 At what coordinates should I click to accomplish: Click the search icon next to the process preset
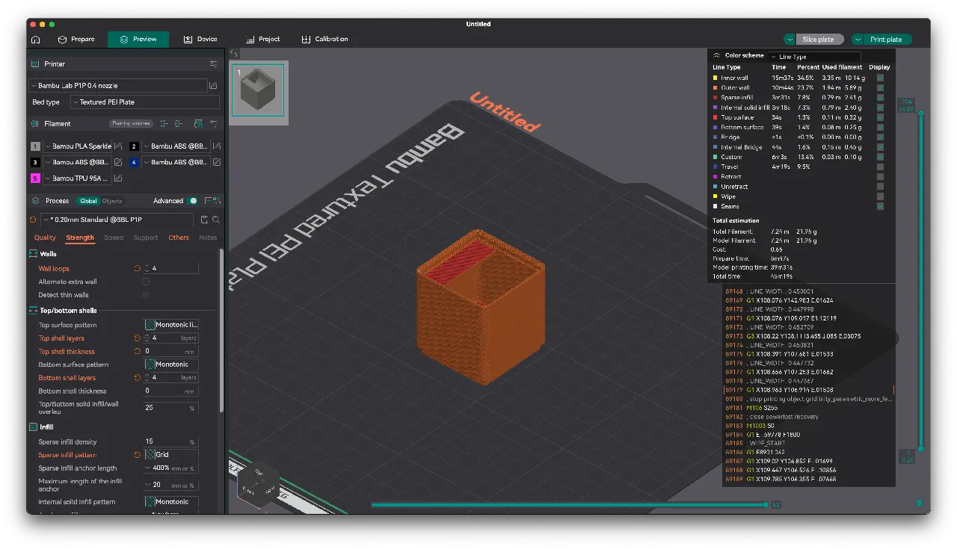click(x=215, y=219)
